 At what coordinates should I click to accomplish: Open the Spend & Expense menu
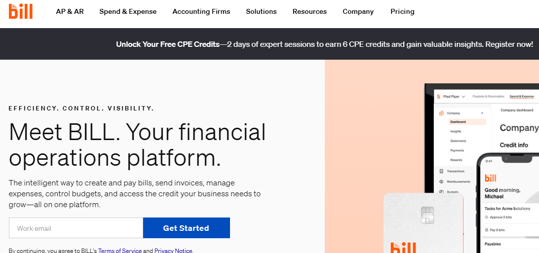pyautogui.click(x=128, y=11)
